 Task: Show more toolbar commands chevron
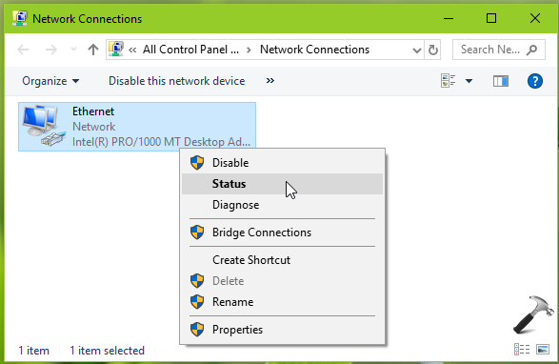click(x=270, y=81)
